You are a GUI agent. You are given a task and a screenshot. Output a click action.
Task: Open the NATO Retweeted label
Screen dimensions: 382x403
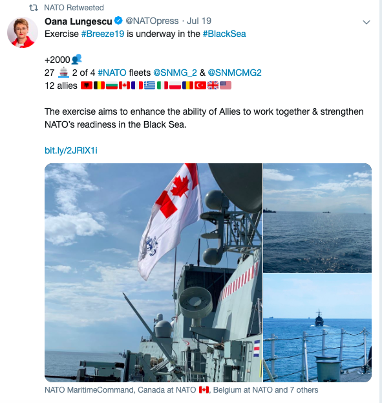[x=74, y=8]
